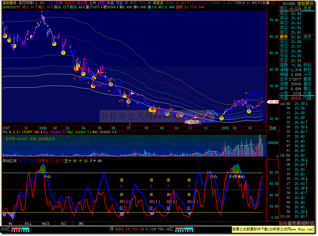Click the 代码:600456 名称:宝钛股份 volume label
The width and height of the screenshot is (318, 236).
pyautogui.click(x=30, y=139)
